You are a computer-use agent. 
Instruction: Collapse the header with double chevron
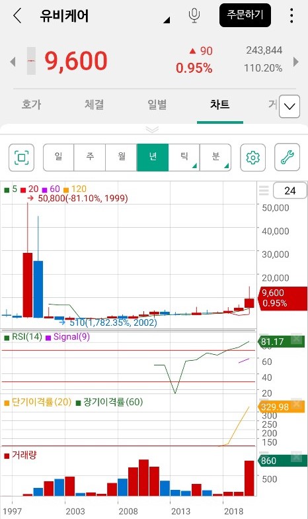[x=152, y=130]
